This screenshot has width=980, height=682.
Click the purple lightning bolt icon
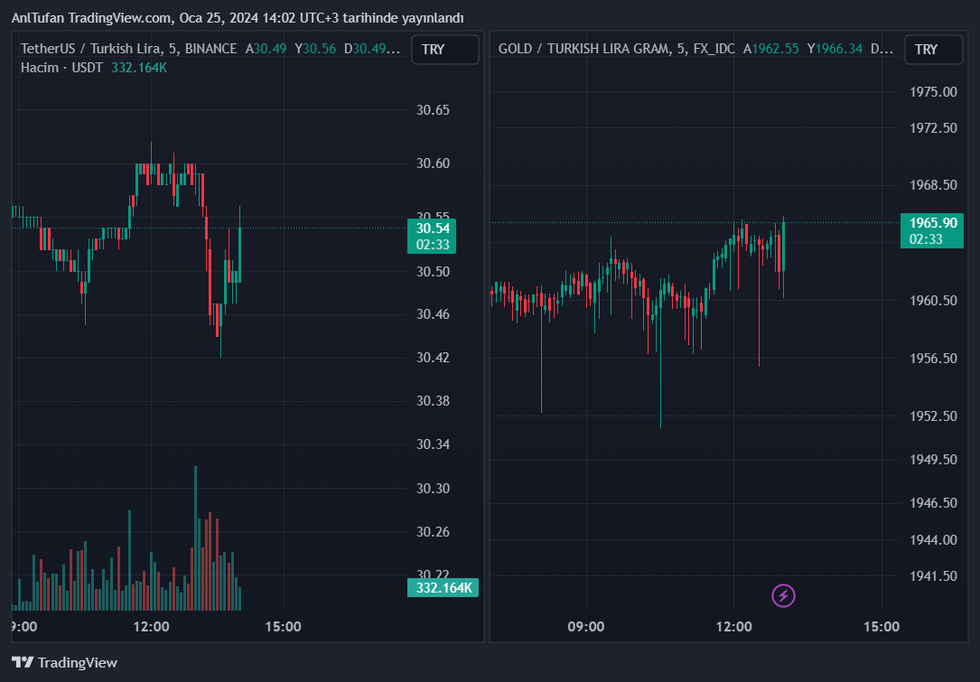coord(783,595)
